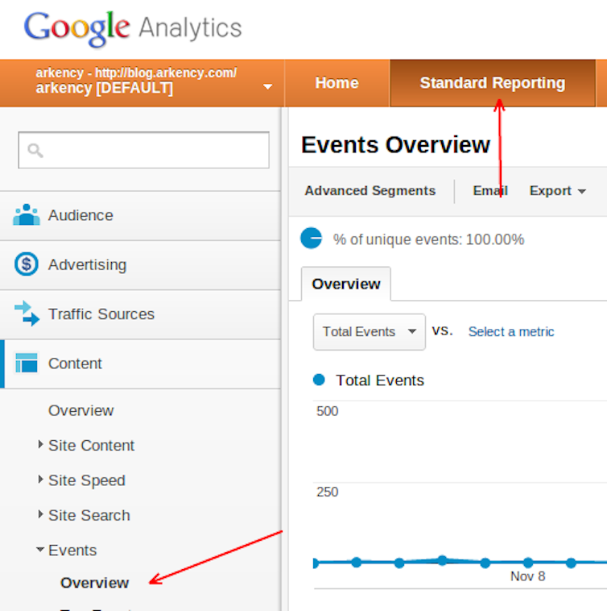
Task: Click the Google Analytics logo
Action: click(133, 29)
